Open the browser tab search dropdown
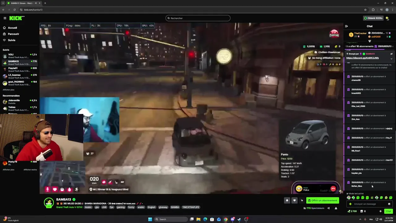 [x=3, y=3]
